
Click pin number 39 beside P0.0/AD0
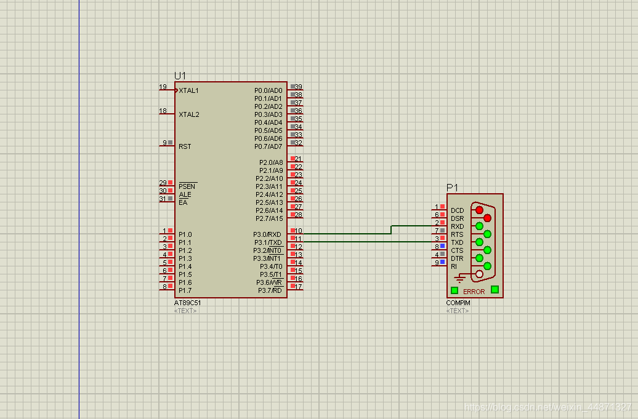click(x=299, y=87)
